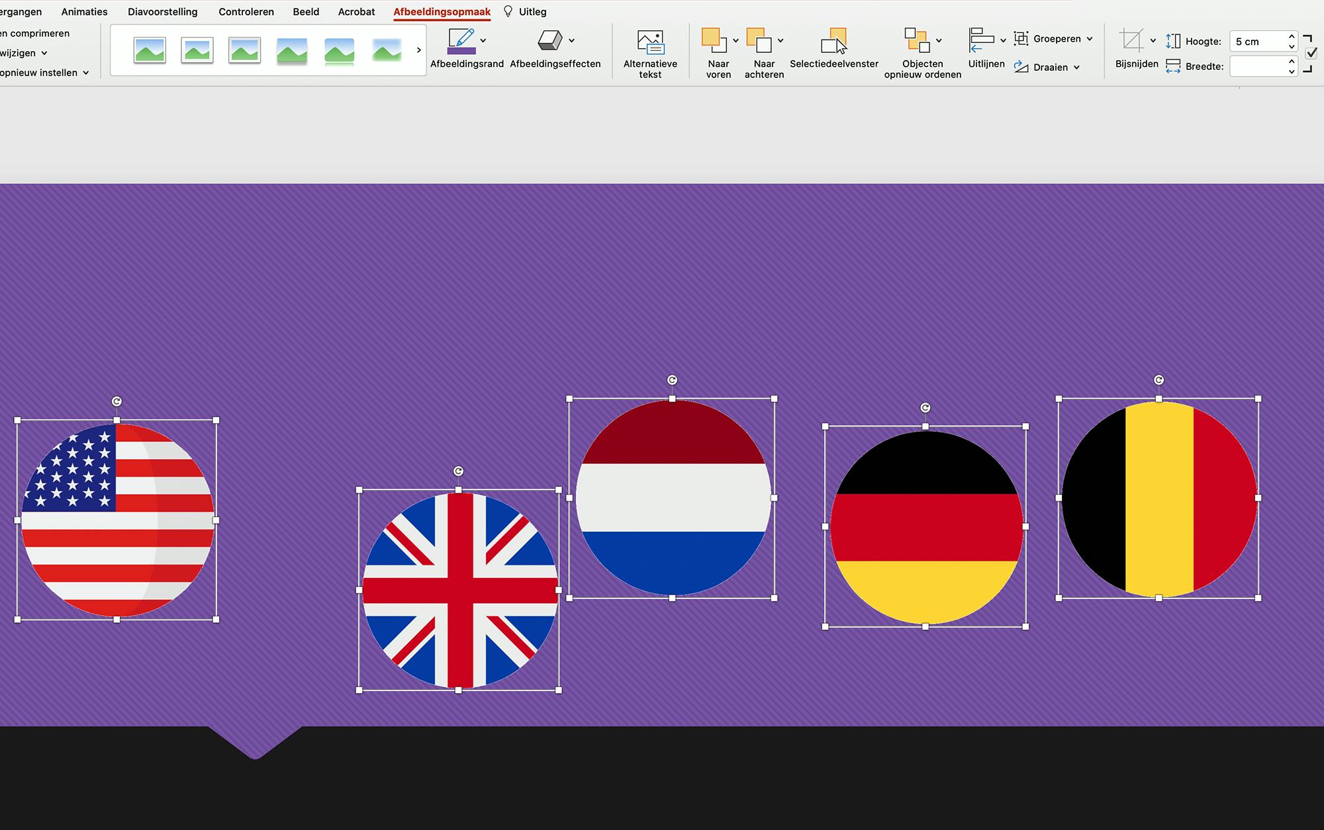Click the Afbeeldingsrand purple color bar

coord(461,51)
